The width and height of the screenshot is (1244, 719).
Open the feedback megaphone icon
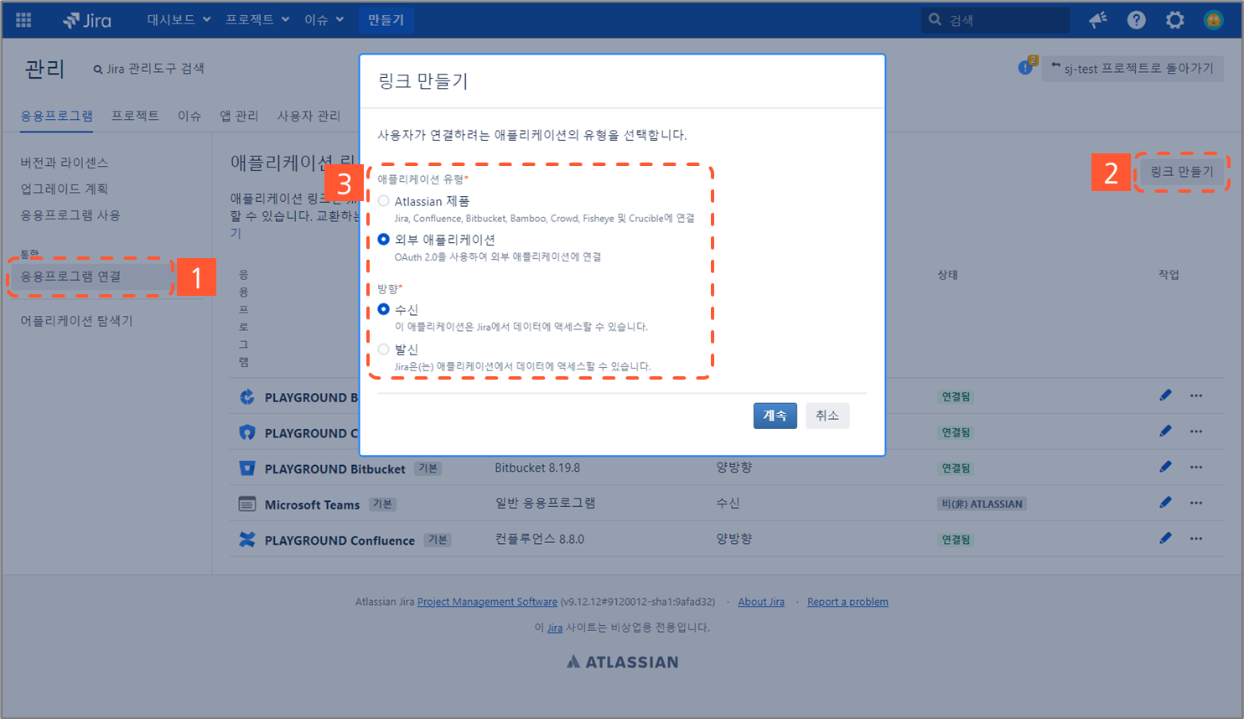click(1097, 19)
